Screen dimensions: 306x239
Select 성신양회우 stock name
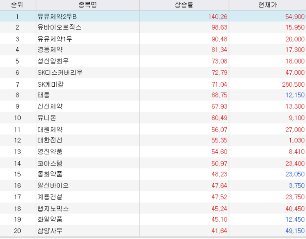point(53,61)
